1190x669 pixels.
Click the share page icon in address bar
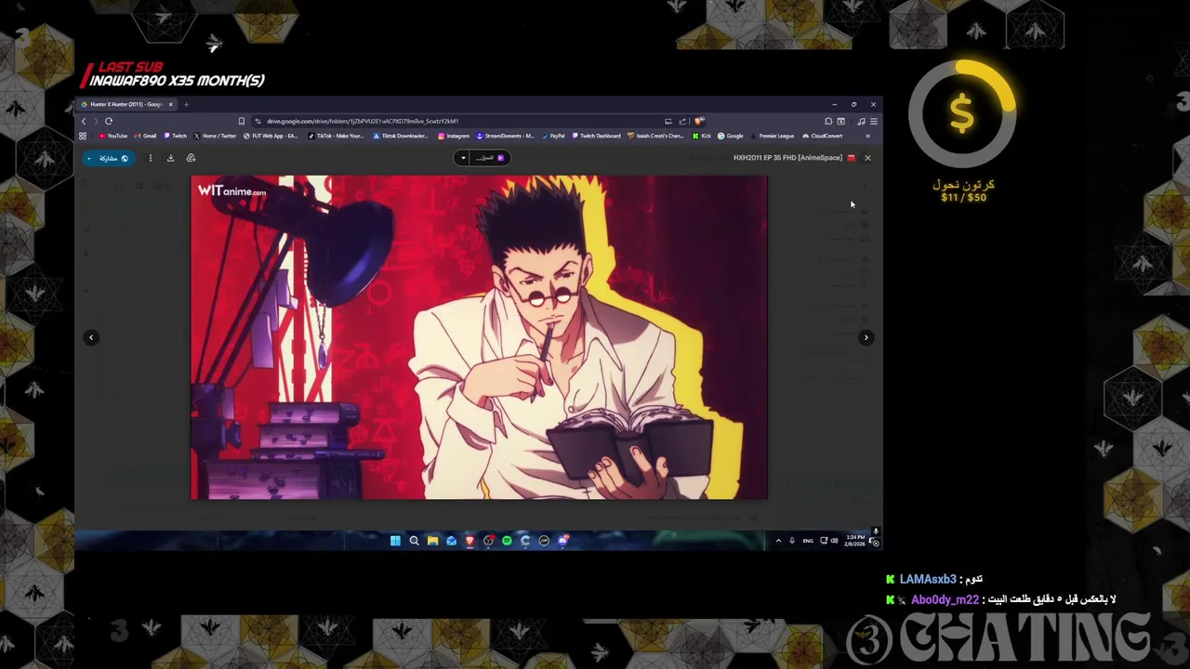click(x=682, y=121)
